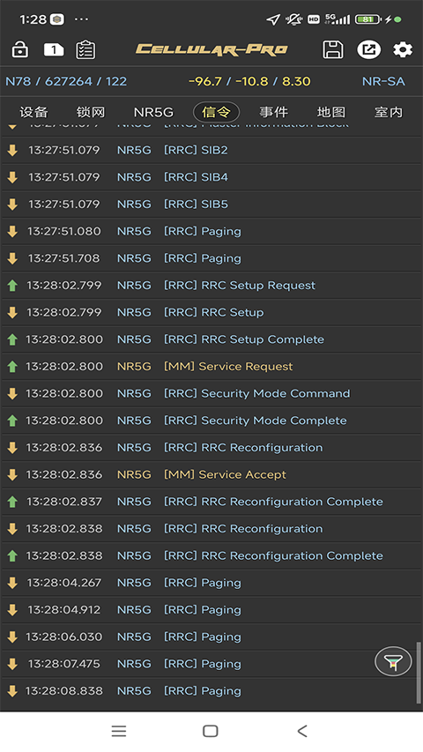The image size is (423, 752).
Task: Open settings gear icon
Action: (x=403, y=49)
